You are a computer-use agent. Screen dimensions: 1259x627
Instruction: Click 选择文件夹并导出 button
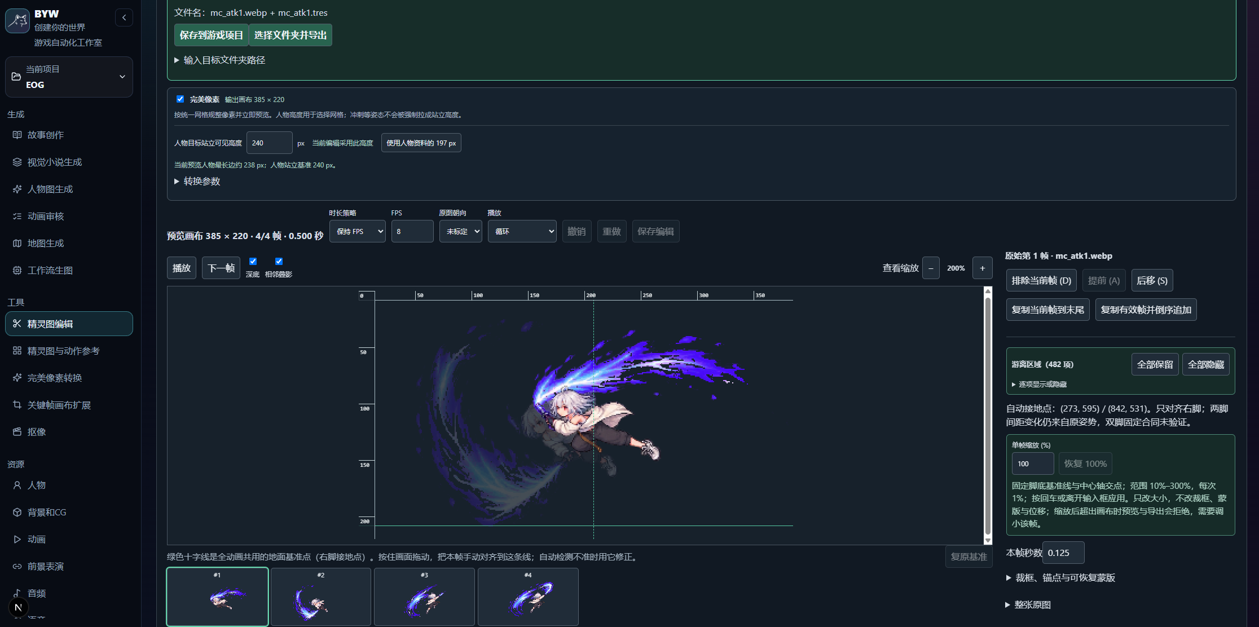click(x=290, y=35)
